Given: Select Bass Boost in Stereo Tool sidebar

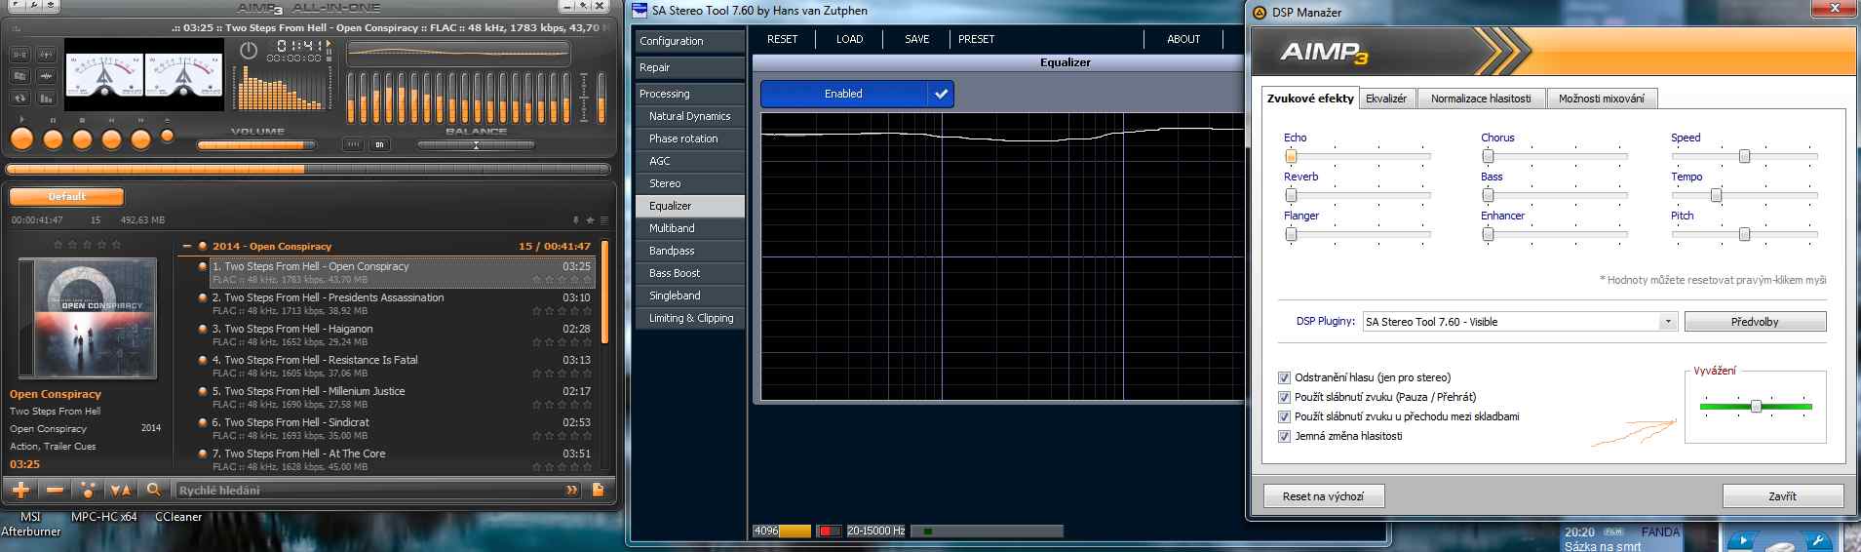Looking at the screenshot, I should (689, 273).
